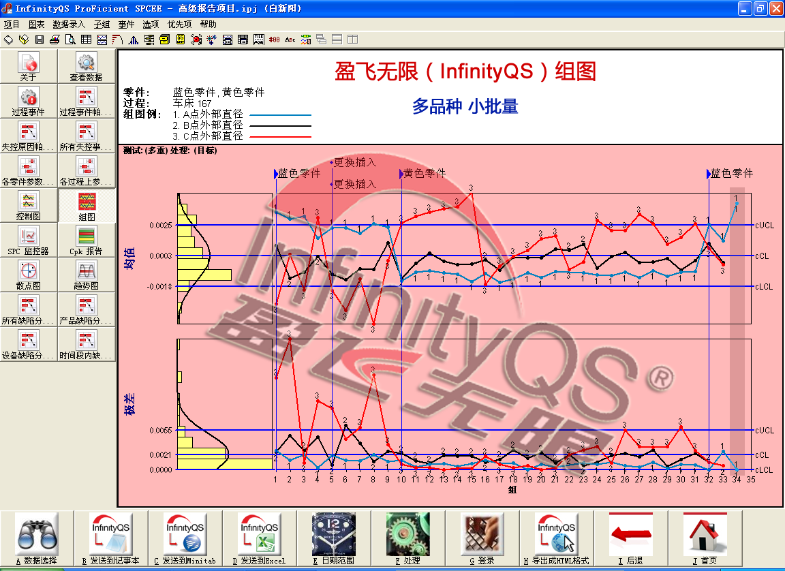Click the save disk icon in toolbar
The width and height of the screenshot is (785, 571).
pyautogui.click(x=39, y=40)
